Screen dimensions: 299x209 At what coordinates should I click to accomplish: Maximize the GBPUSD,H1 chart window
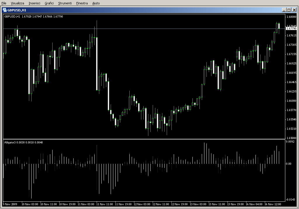(289, 10)
